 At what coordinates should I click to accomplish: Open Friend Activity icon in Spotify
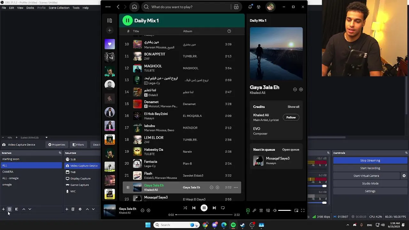click(x=259, y=7)
